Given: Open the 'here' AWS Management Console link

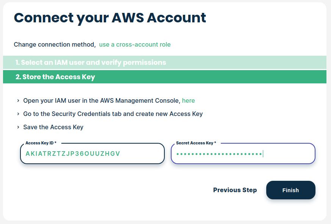Looking at the screenshot, I should pyautogui.click(x=188, y=101).
